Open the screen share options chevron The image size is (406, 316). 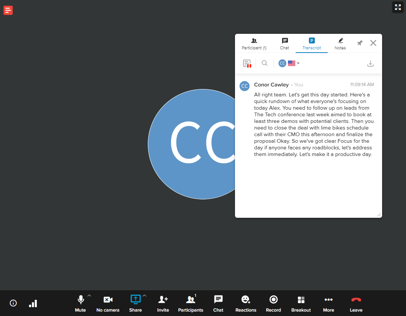point(144,295)
